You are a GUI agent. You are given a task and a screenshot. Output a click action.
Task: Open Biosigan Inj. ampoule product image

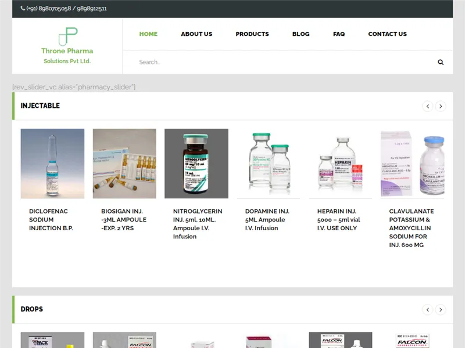point(124,164)
